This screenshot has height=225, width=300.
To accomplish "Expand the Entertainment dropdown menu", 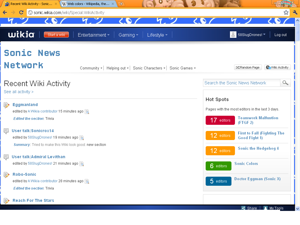I will coord(93,35).
